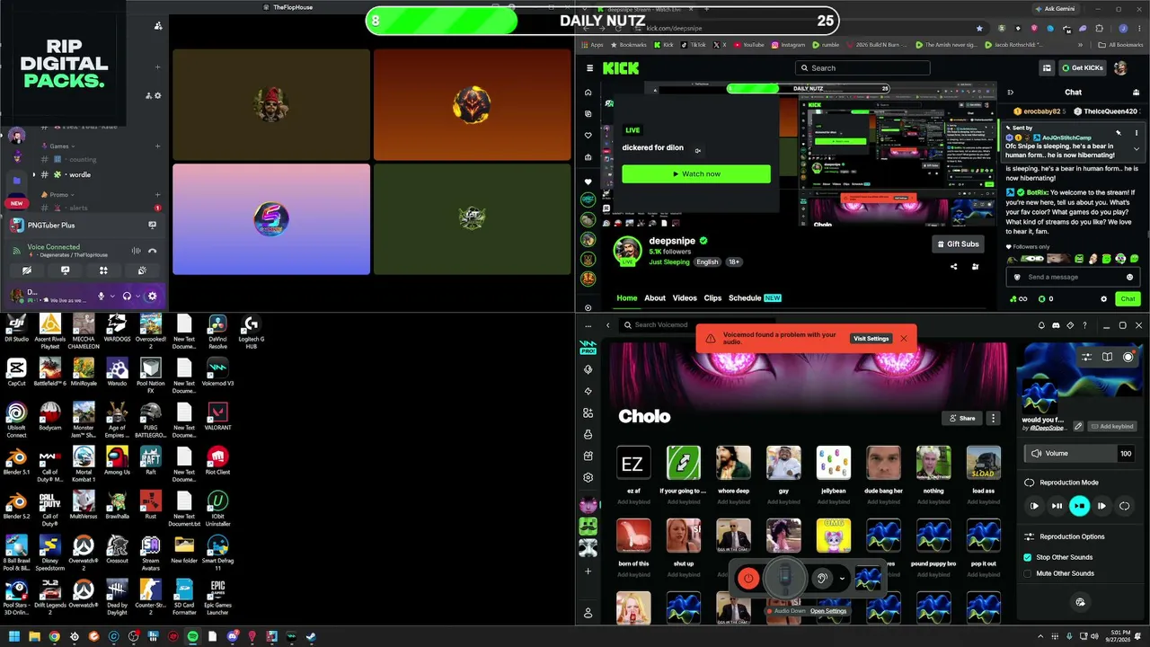This screenshot has height=647, width=1150.
Task: Open the wordle channel in Discord
Action: tap(79, 174)
